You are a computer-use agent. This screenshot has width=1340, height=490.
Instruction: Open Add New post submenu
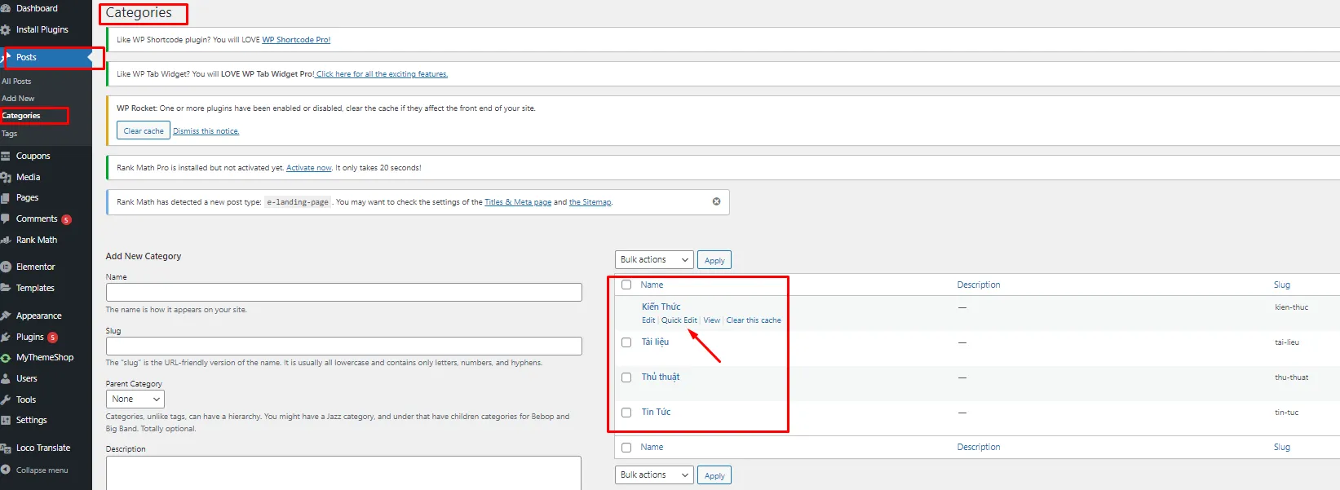point(18,99)
